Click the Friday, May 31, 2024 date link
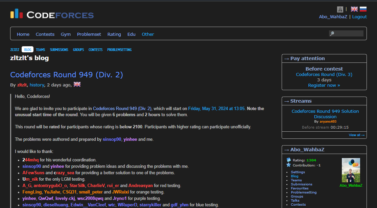Screen dimensions: 377x208 click(216, 109)
